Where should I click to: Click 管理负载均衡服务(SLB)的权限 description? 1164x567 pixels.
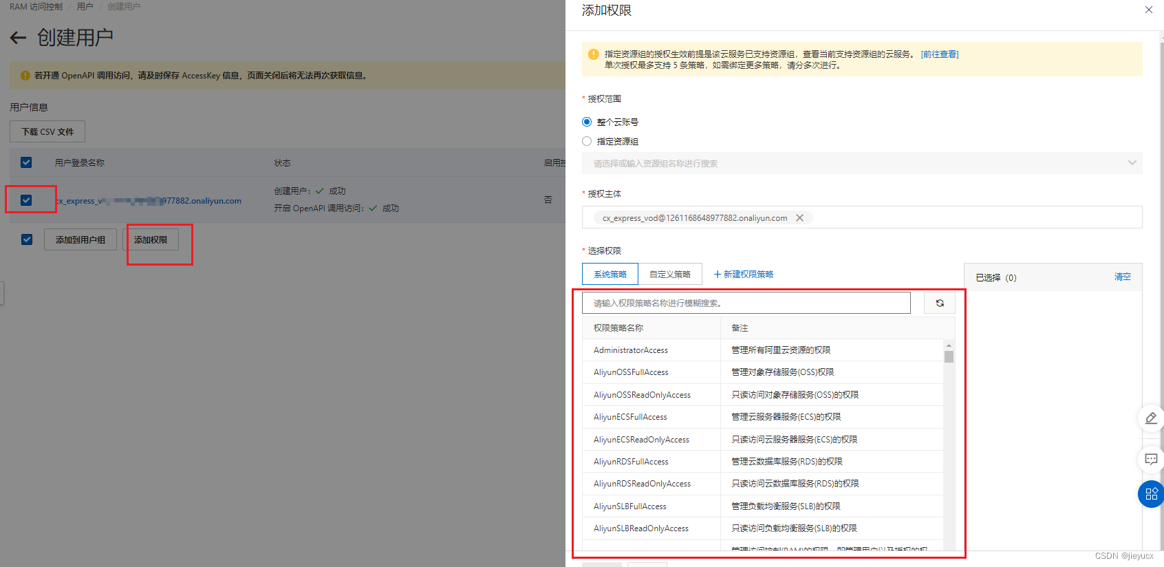point(786,506)
